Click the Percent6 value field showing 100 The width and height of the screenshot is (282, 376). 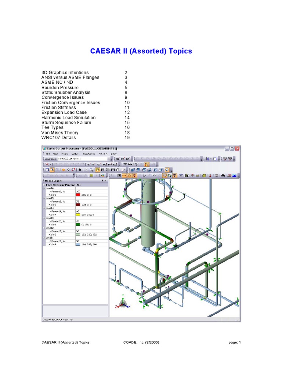click(x=91, y=192)
